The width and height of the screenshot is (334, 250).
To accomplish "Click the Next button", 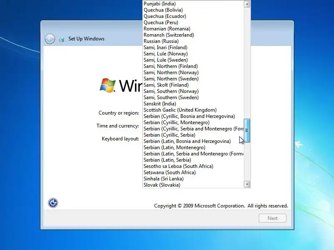I will (x=273, y=218).
